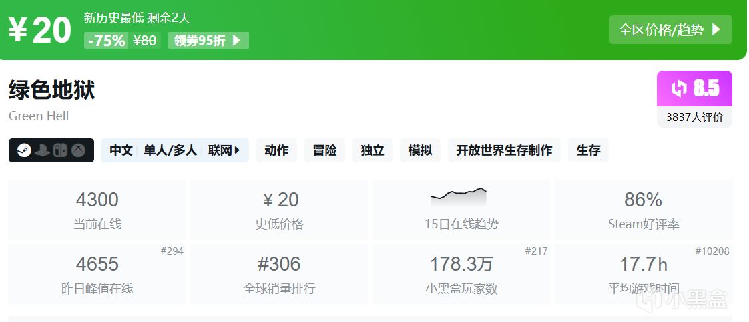
Task: Expand the 中文 单人/多人 联网 details arrow
Action: pyautogui.click(x=238, y=151)
